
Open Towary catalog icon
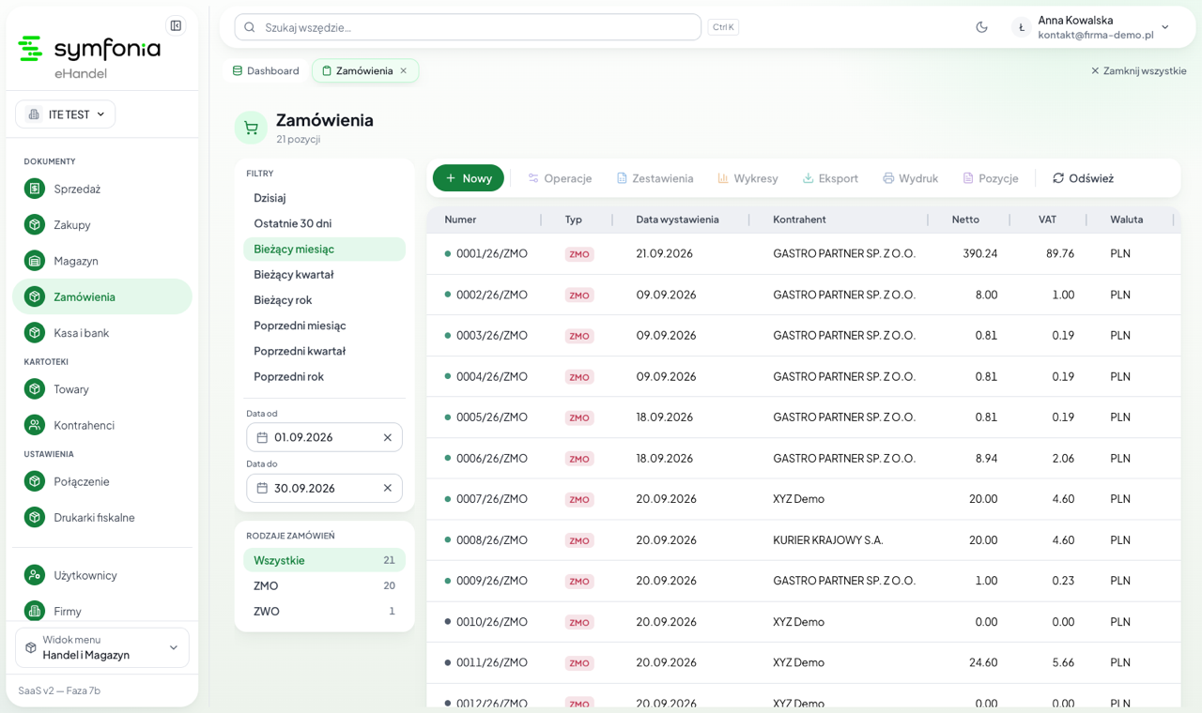(x=35, y=388)
